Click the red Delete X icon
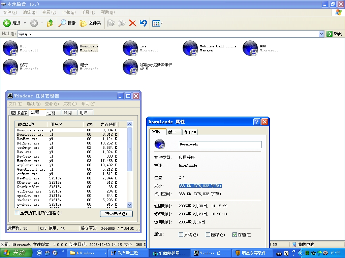Image resolution: width=345 pixels, height=258 pixels. [x=132, y=23]
